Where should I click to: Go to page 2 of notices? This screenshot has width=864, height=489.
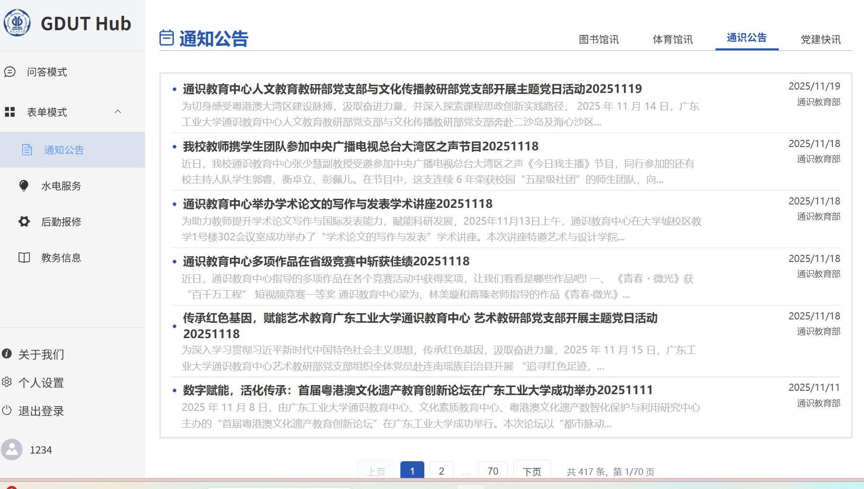click(x=441, y=471)
